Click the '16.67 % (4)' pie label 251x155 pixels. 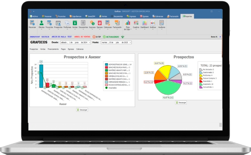click(159, 63)
